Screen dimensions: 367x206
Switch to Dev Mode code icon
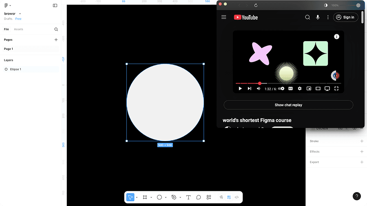coord(237,197)
